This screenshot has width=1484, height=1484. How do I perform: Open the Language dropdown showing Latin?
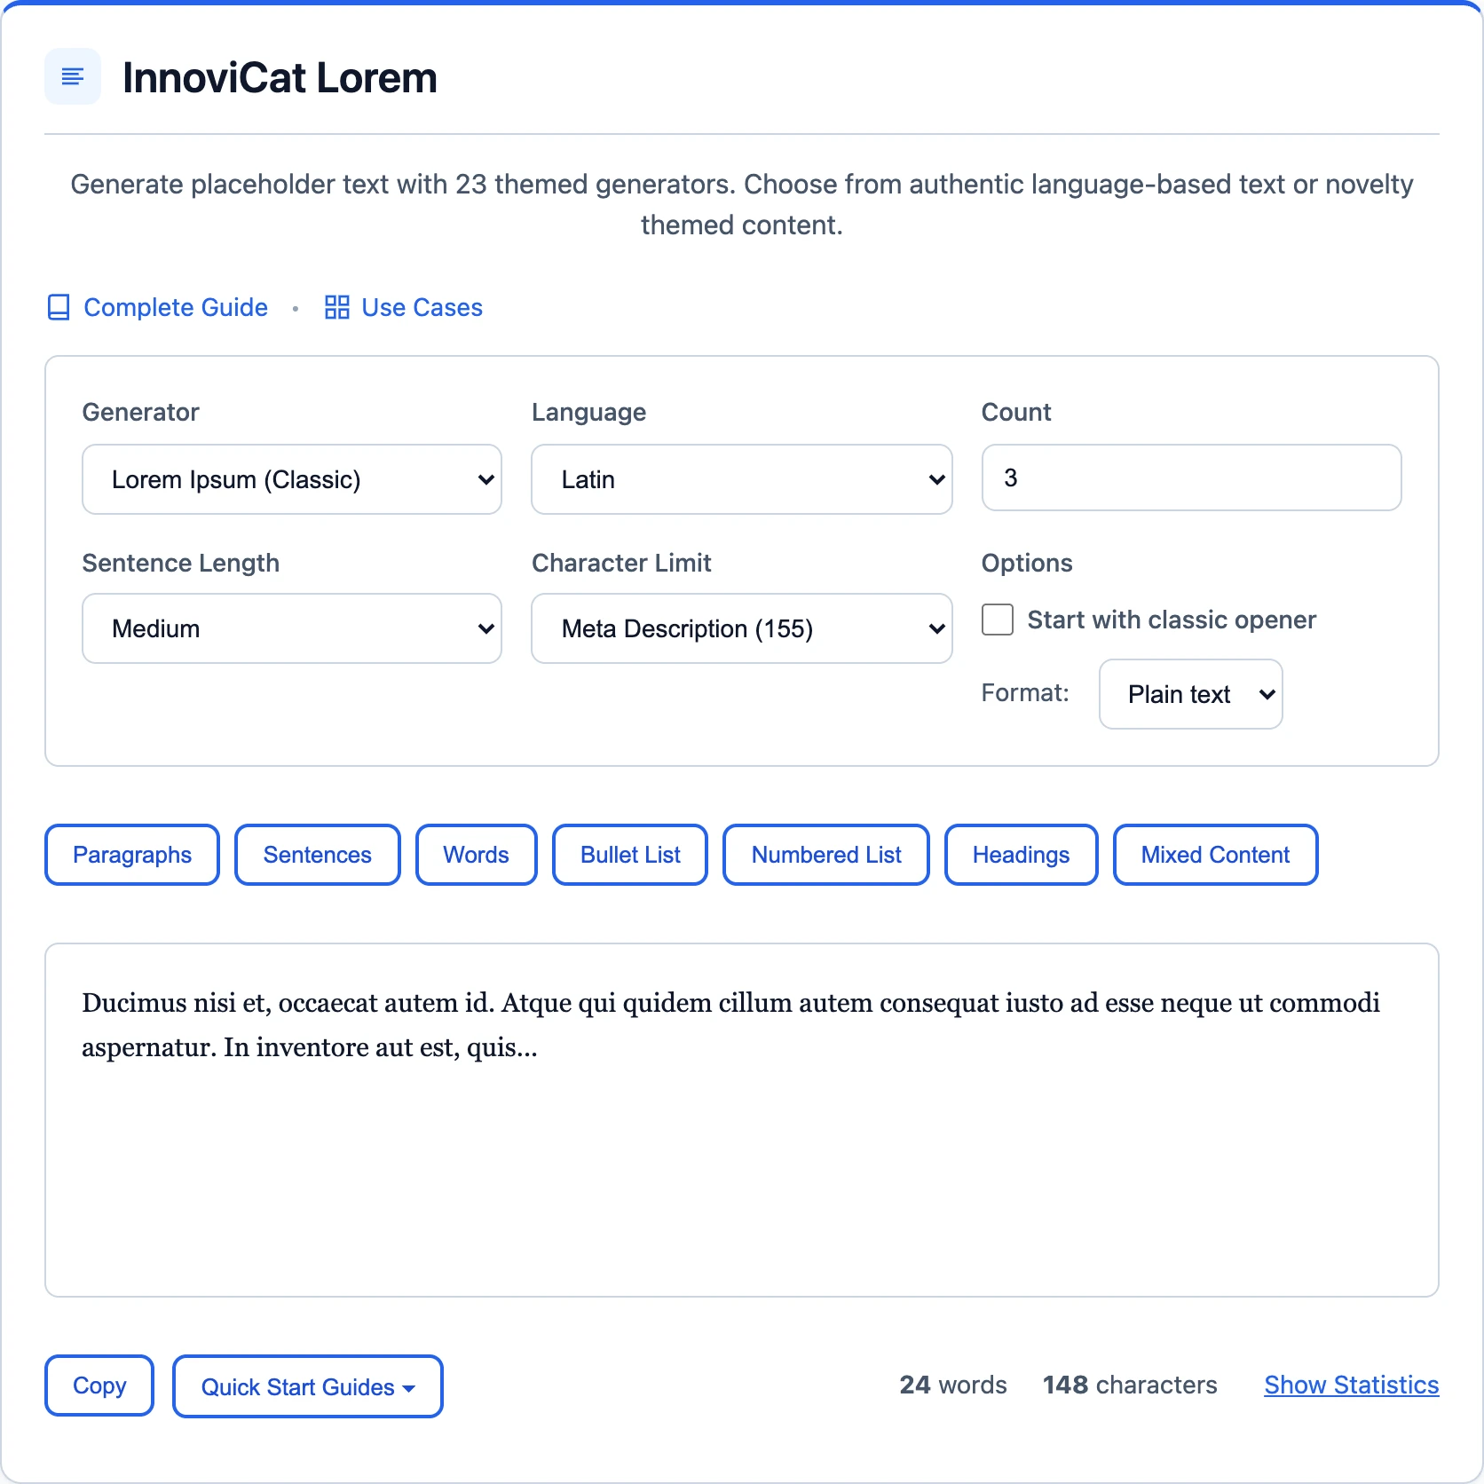click(742, 479)
